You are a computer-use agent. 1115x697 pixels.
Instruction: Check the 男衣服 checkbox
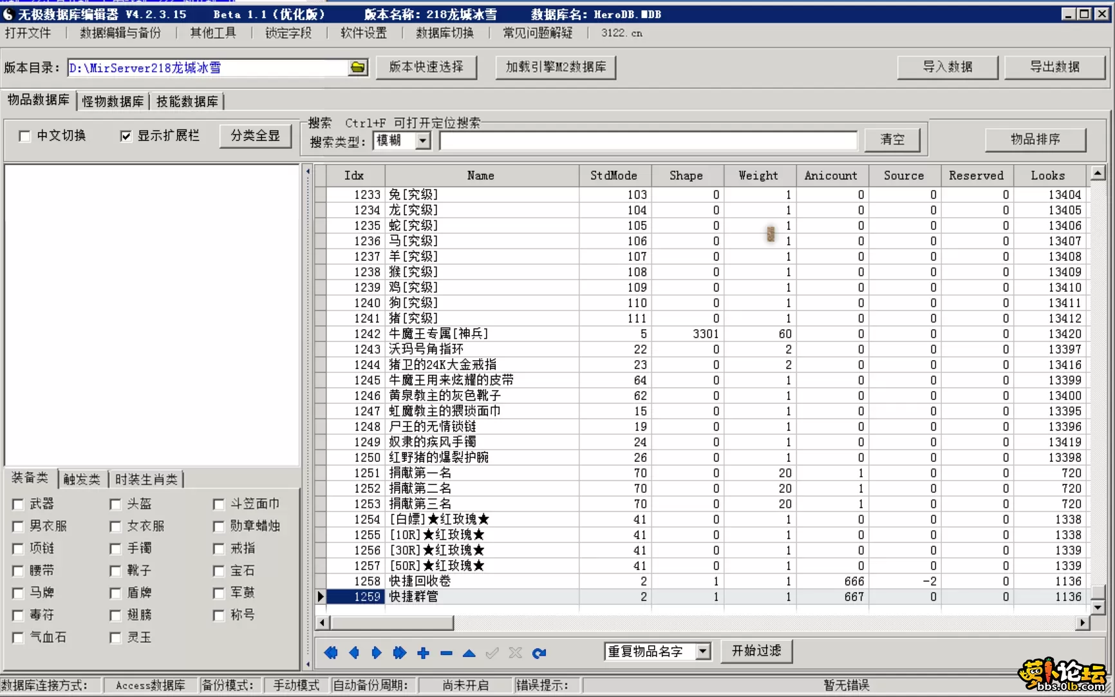pyautogui.click(x=18, y=526)
